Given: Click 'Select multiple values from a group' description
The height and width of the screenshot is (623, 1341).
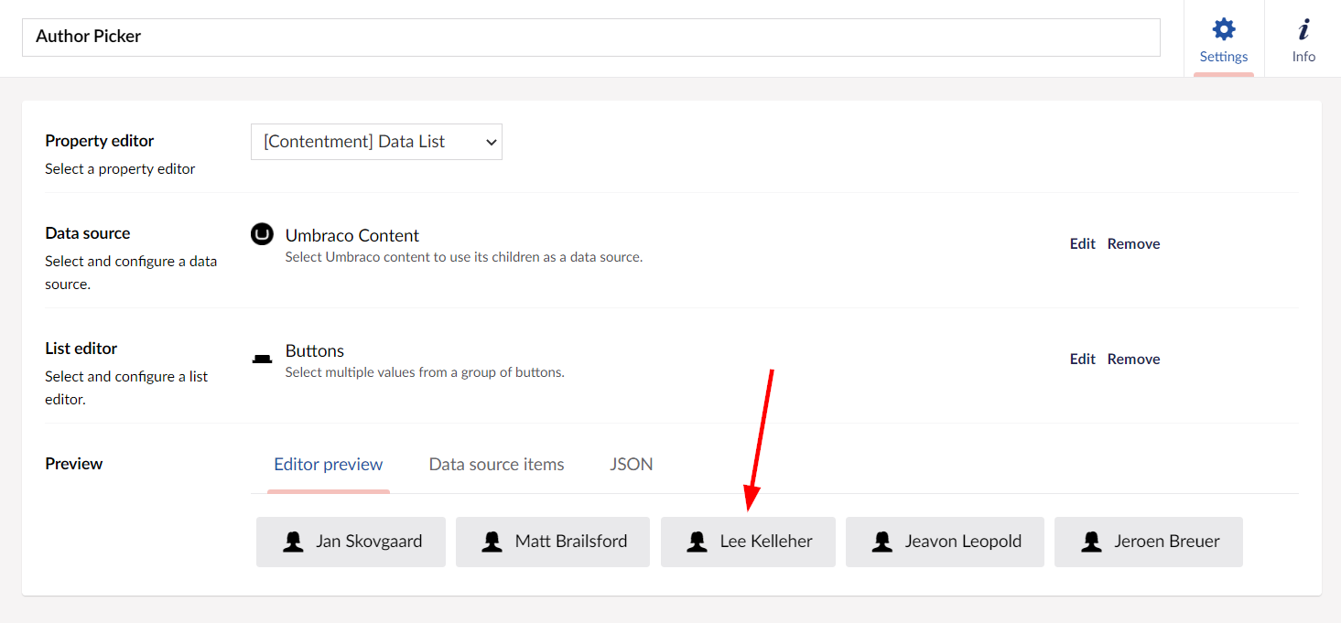Looking at the screenshot, I should (425, 372).
